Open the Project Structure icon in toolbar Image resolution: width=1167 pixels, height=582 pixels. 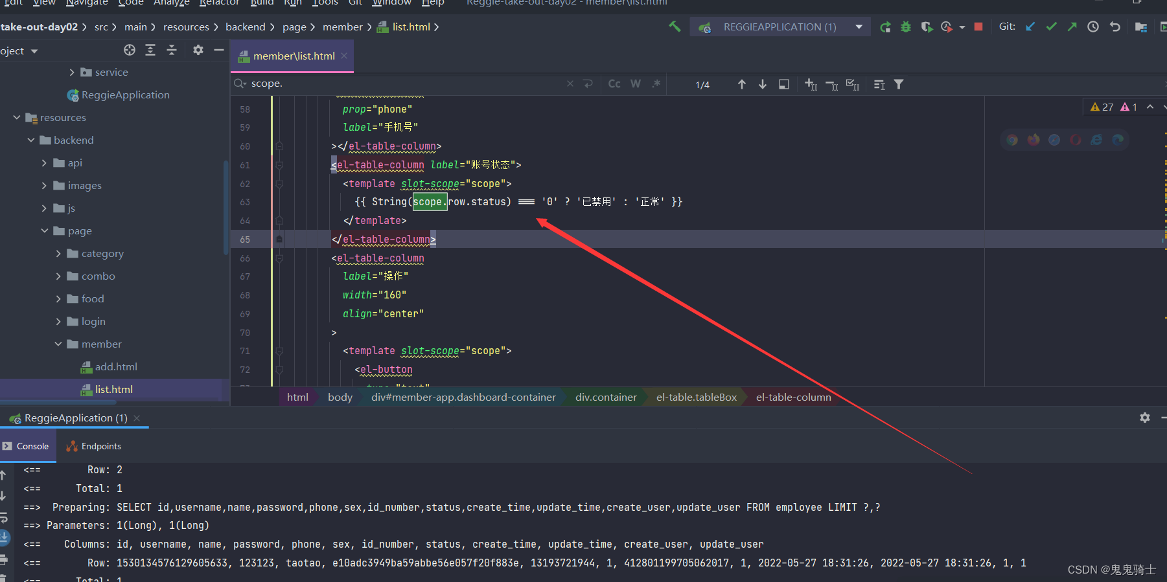(x=1141, y=27)
